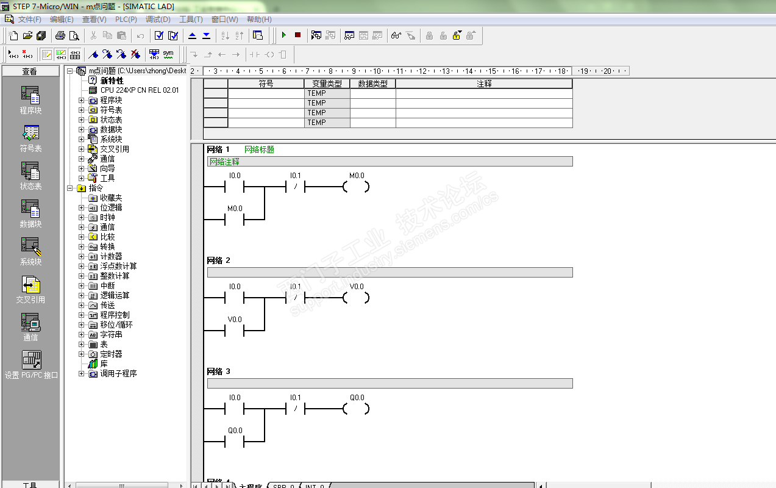The width and height of the screenshot is (776, 488).
Task: Toggle POU comments display
Action: (47, 54)
